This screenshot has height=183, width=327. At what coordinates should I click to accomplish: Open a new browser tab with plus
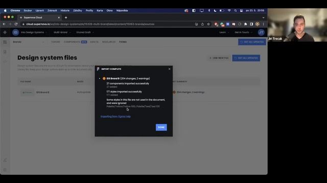[66, 18]
